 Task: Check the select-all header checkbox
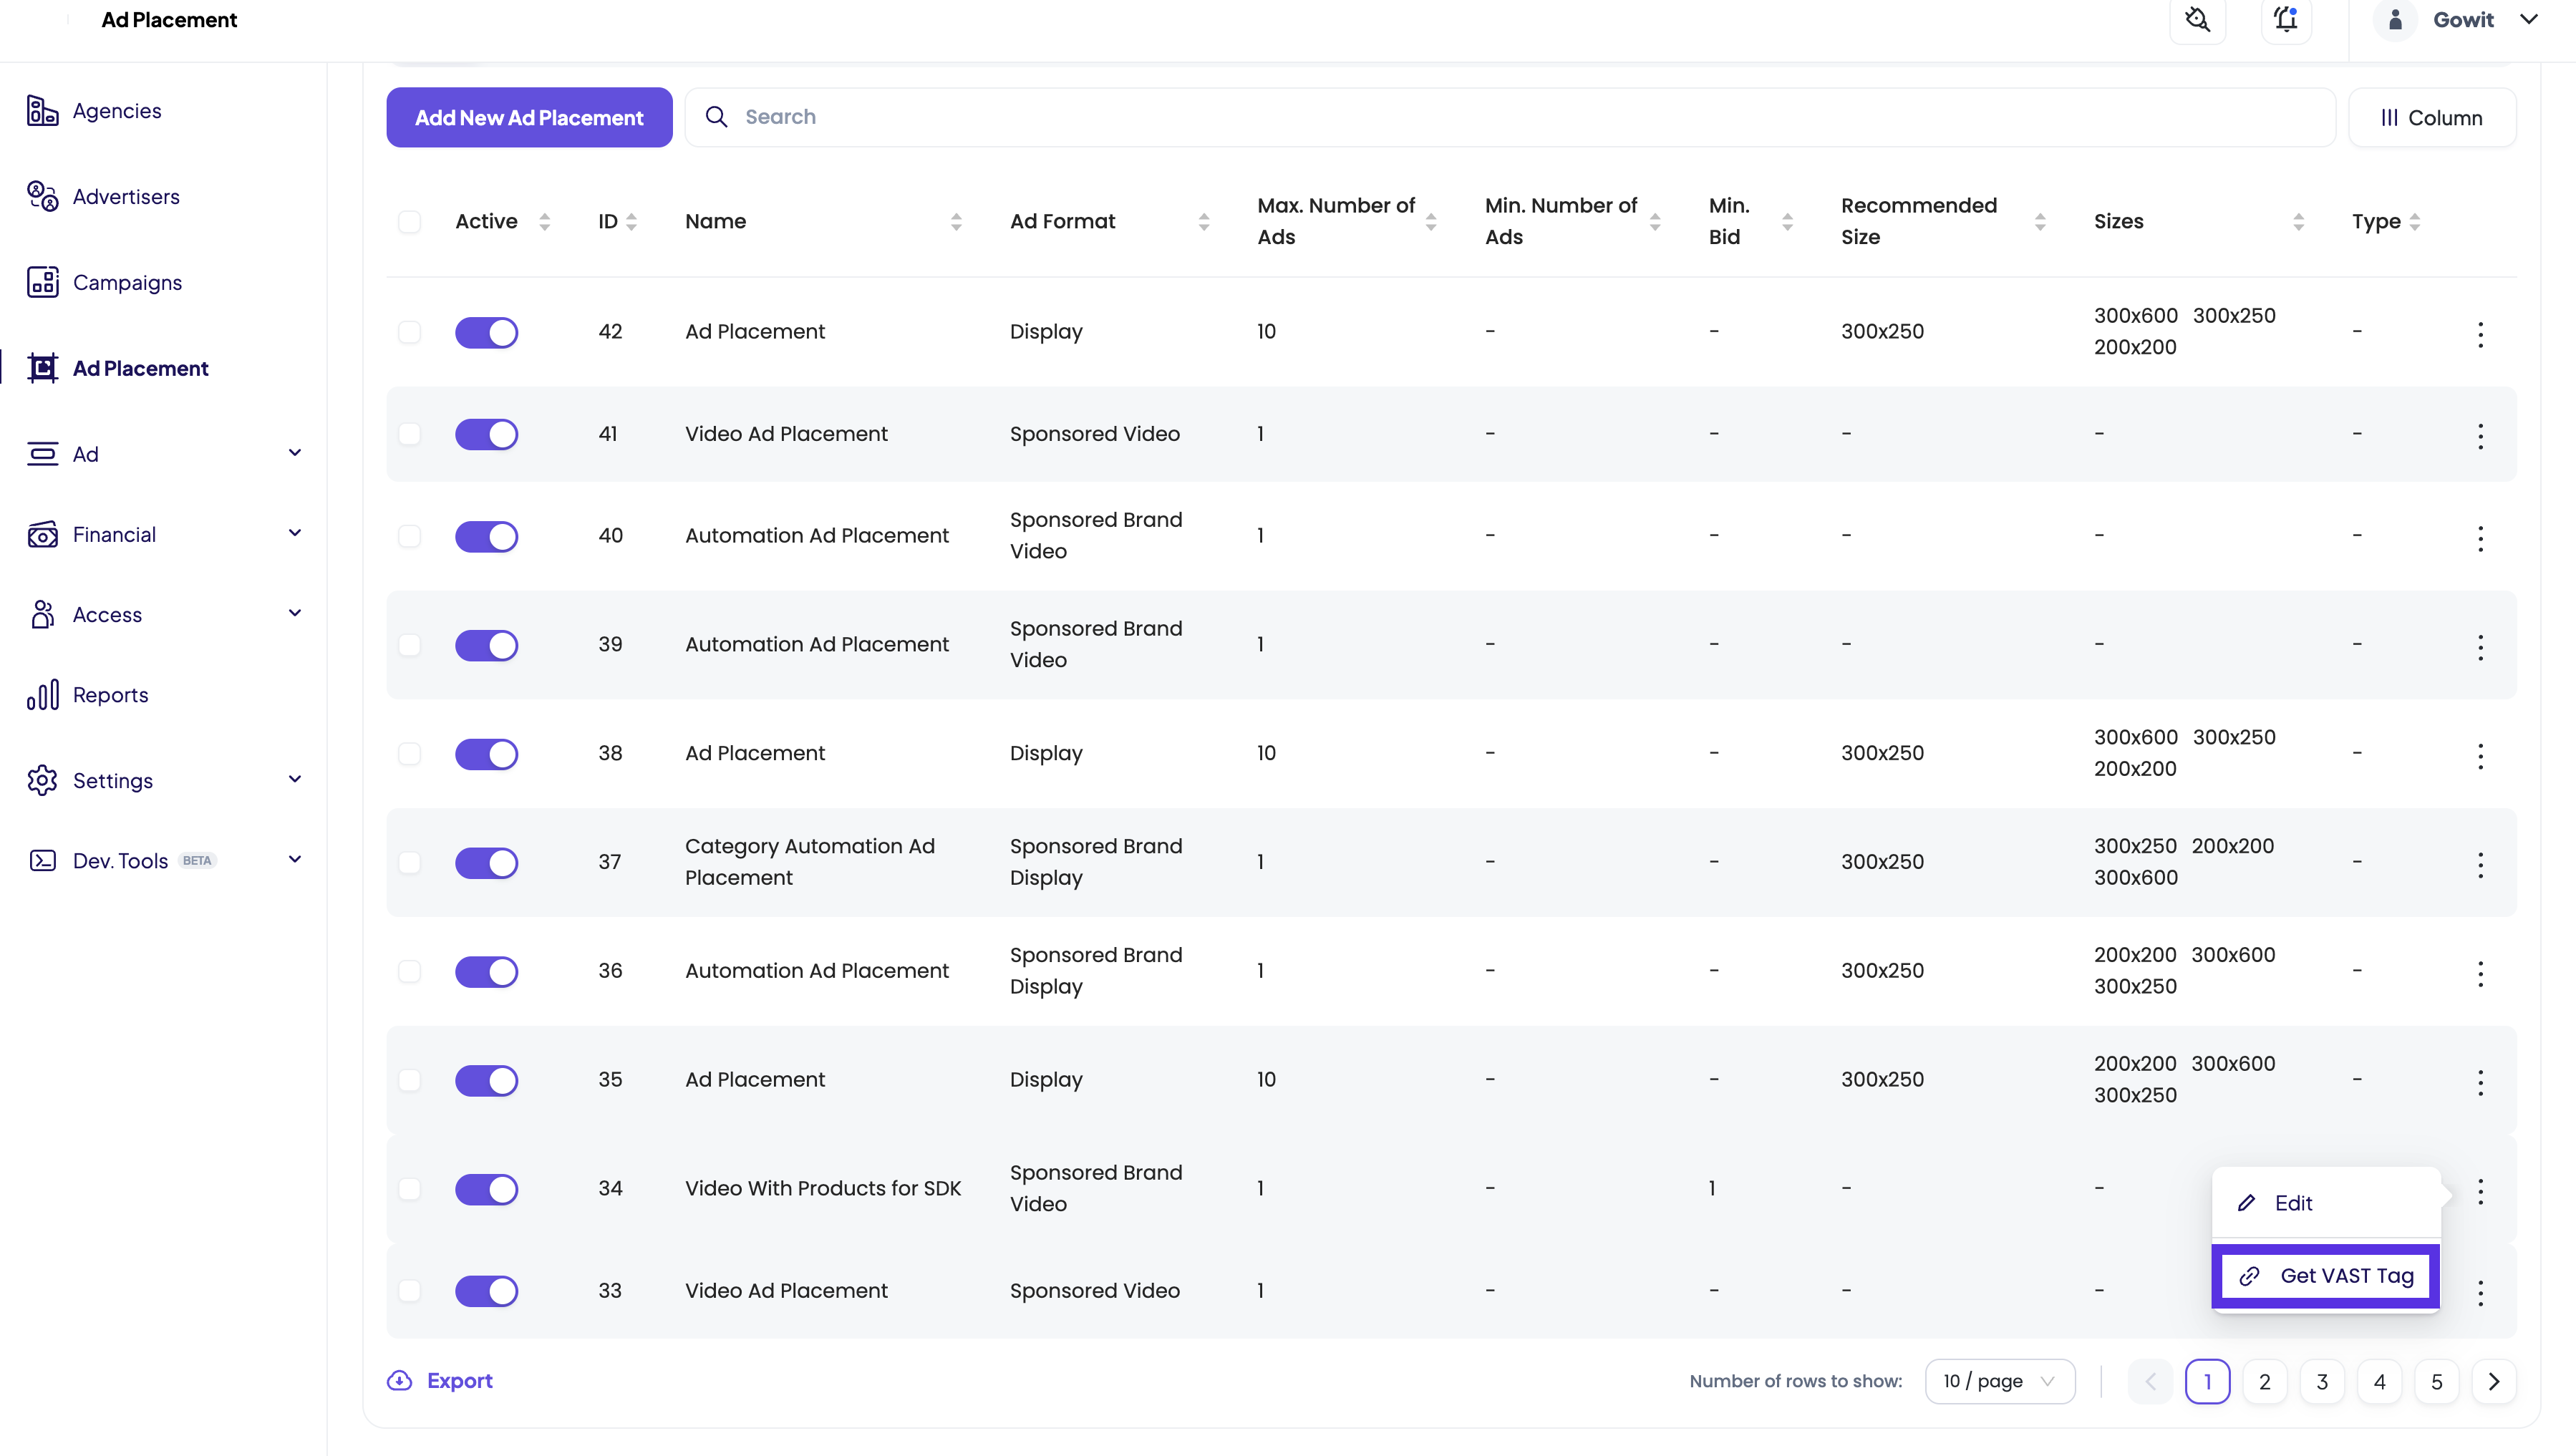(x=409, y=222)
